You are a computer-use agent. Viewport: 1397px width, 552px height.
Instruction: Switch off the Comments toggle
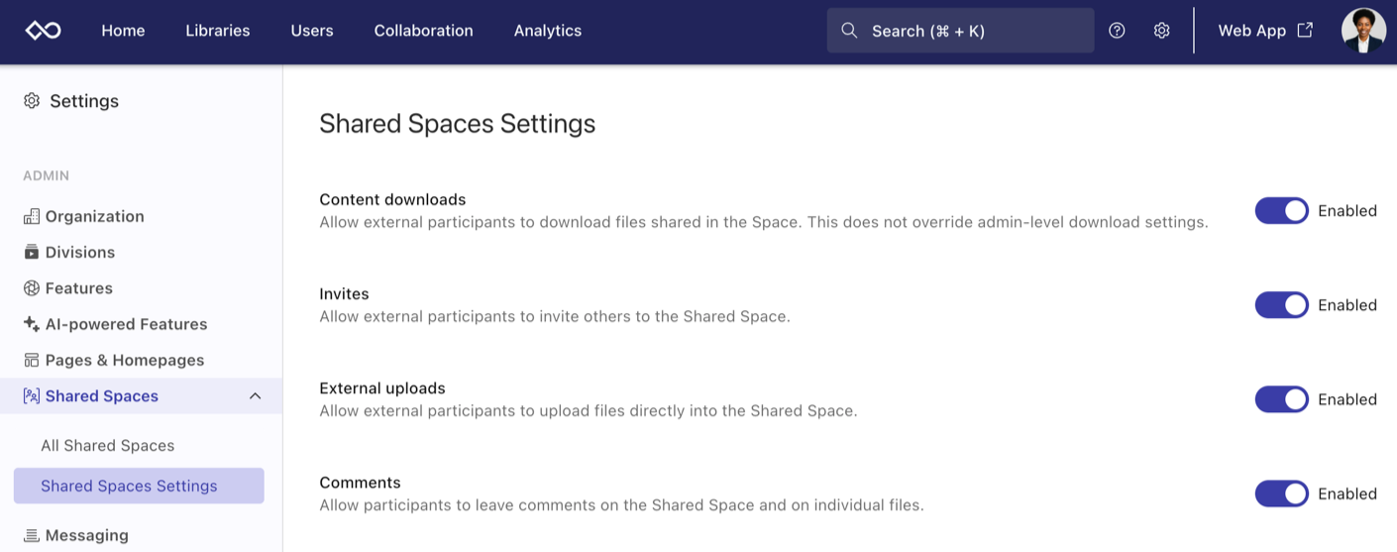coord(1281,494)
